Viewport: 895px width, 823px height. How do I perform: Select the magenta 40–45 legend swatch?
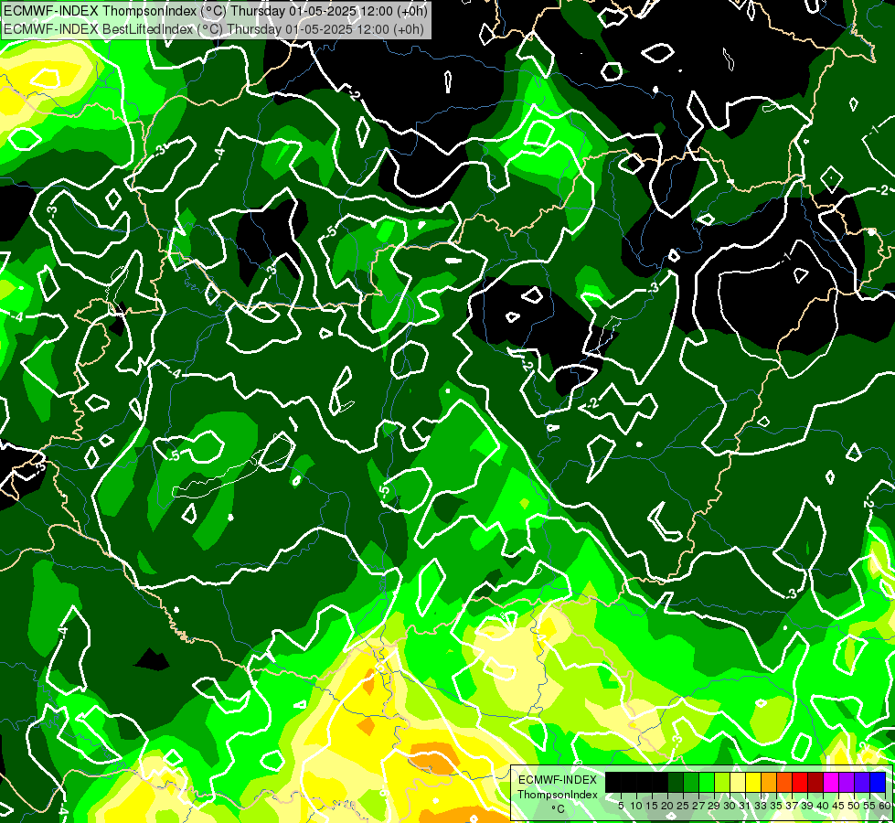(831, 782)
